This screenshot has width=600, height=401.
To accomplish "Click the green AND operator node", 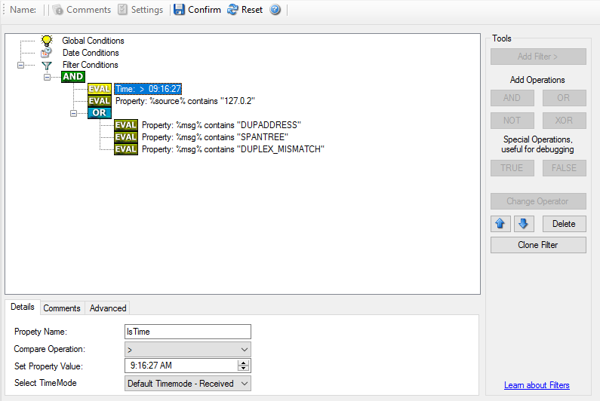I will (x=73, y=77).
